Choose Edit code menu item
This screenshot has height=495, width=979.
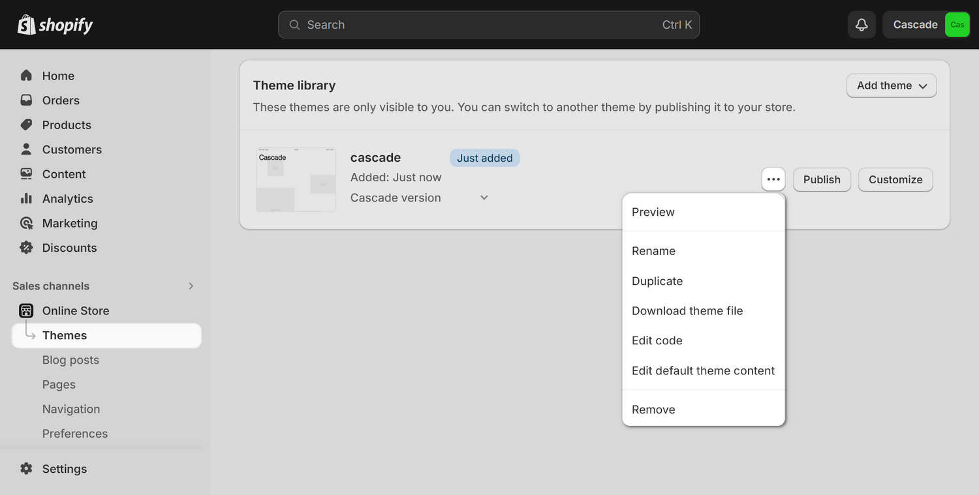(704, 340)
